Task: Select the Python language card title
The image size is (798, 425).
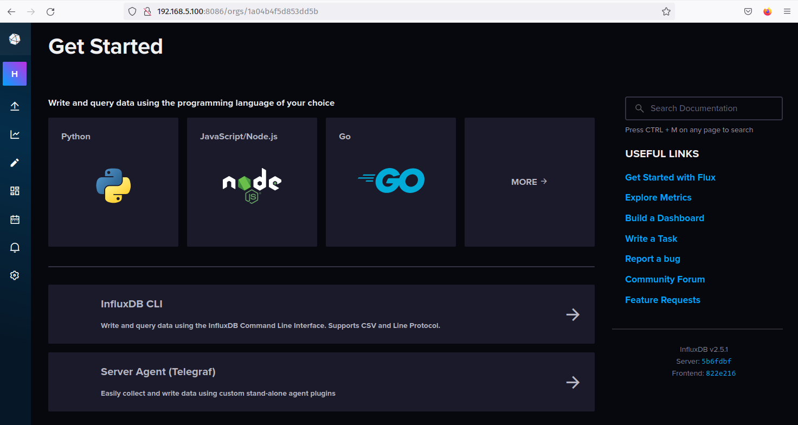Action: (76, 137)
